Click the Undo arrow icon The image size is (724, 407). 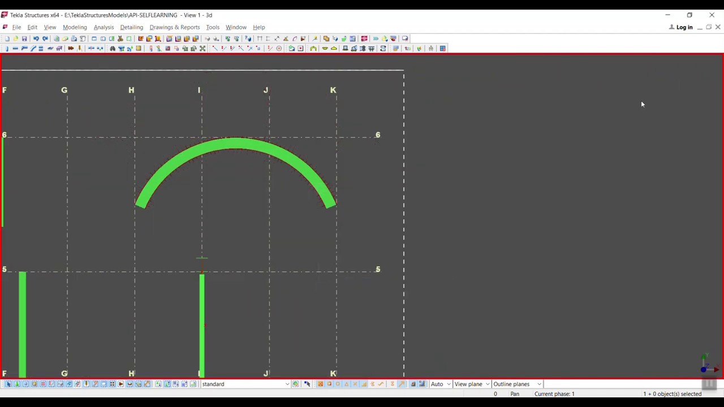[36, 38]
